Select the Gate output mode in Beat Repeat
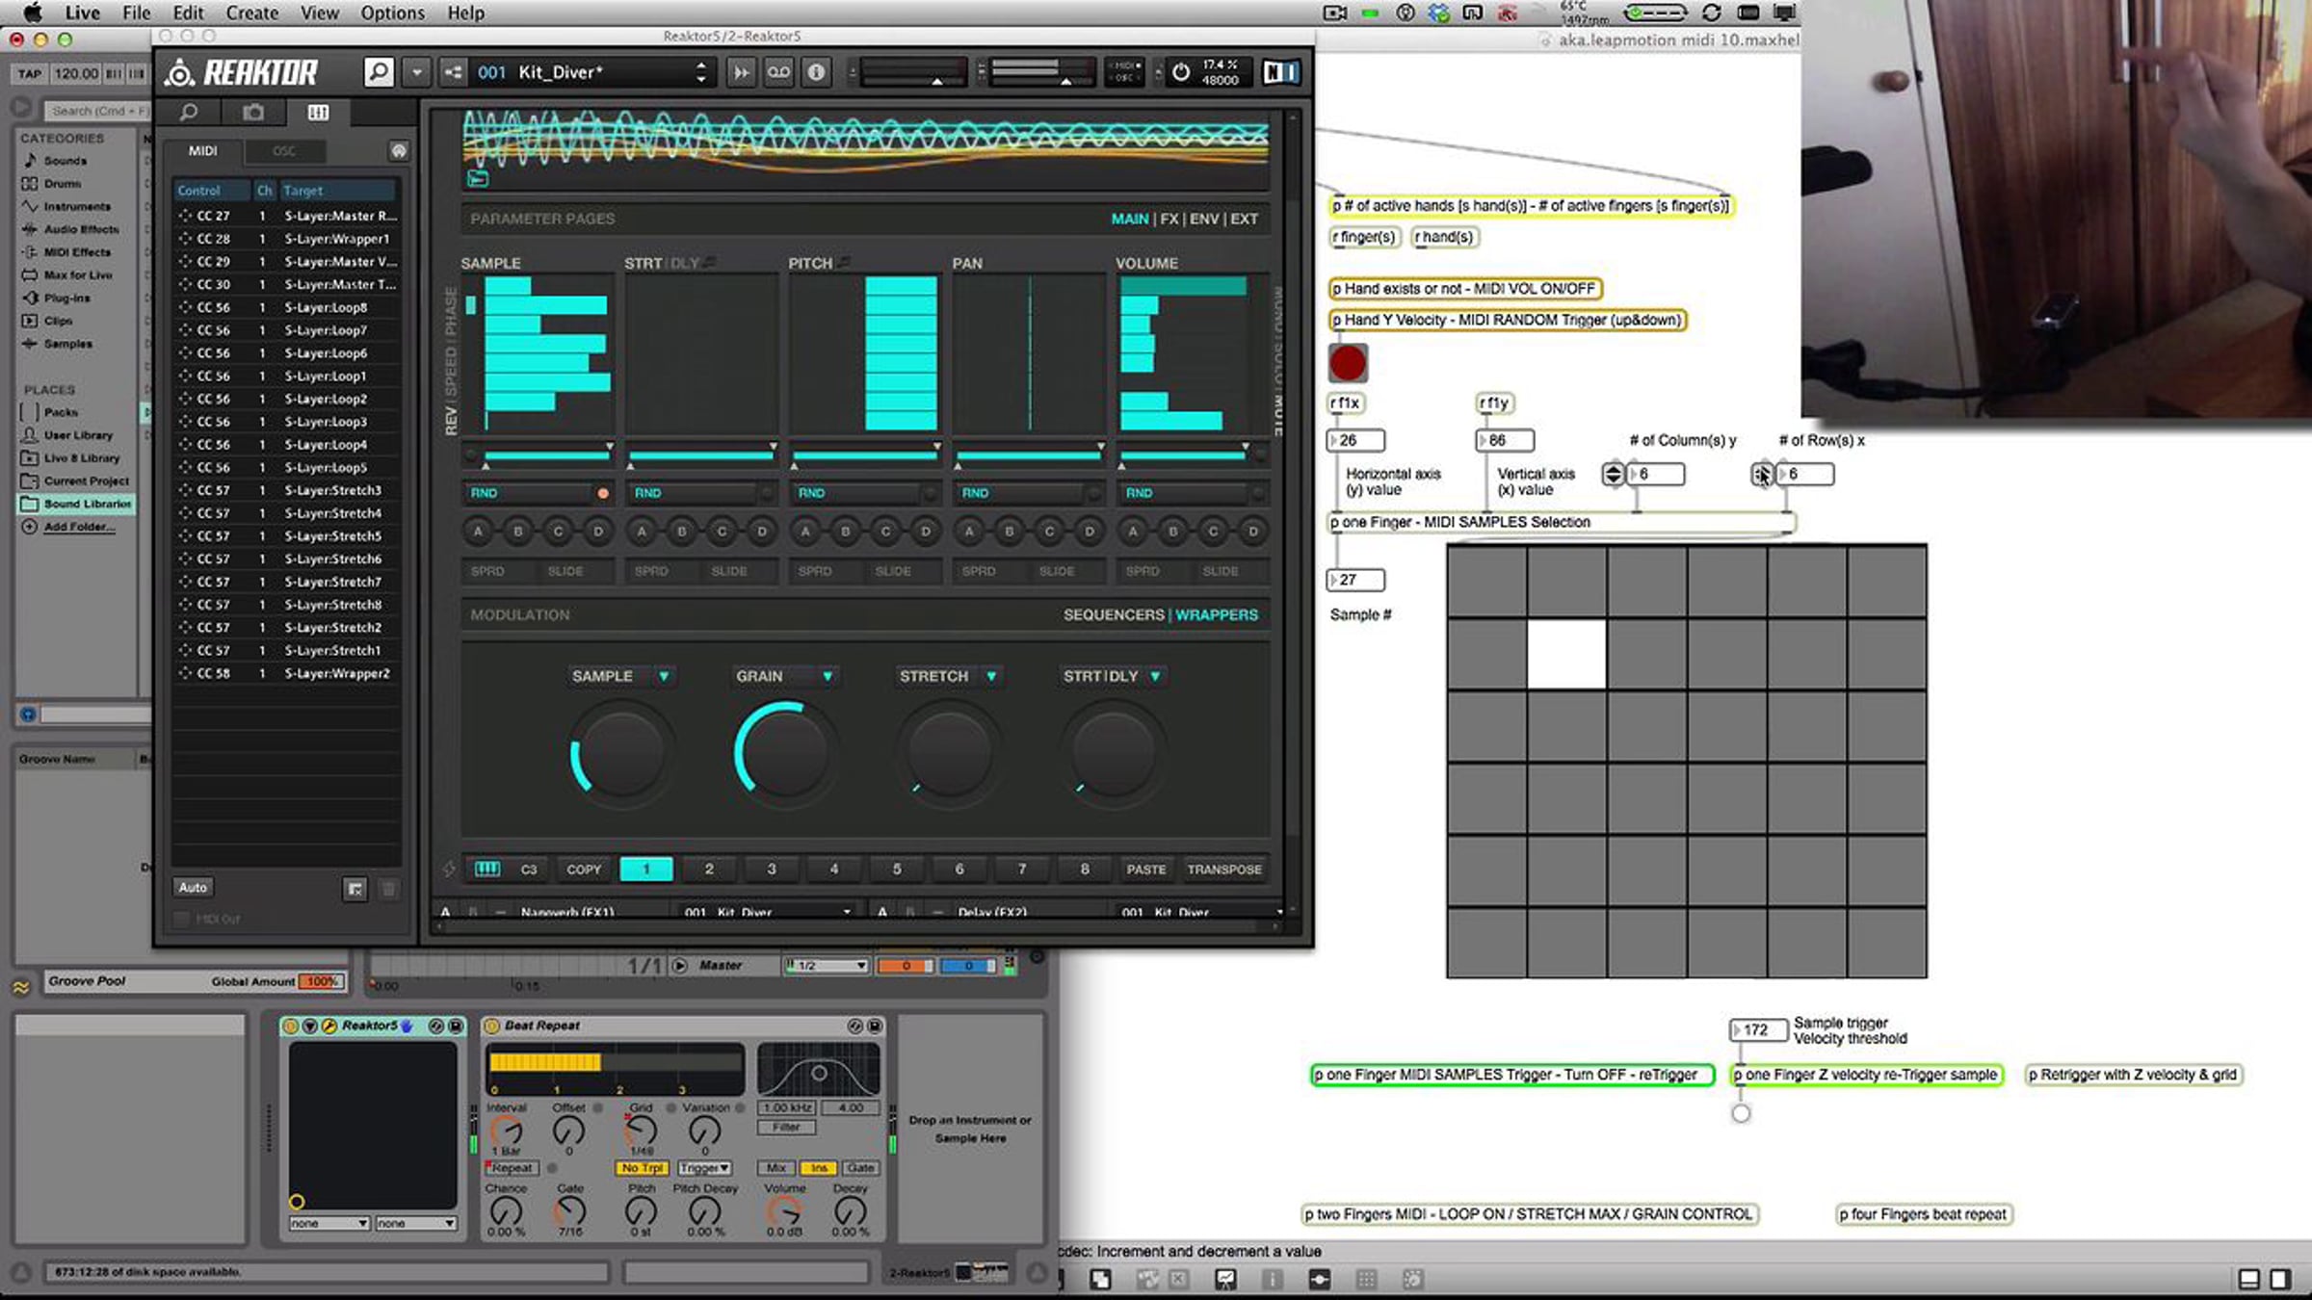Viewport: 2312px width, 1300px height. tap(860, 1168)
